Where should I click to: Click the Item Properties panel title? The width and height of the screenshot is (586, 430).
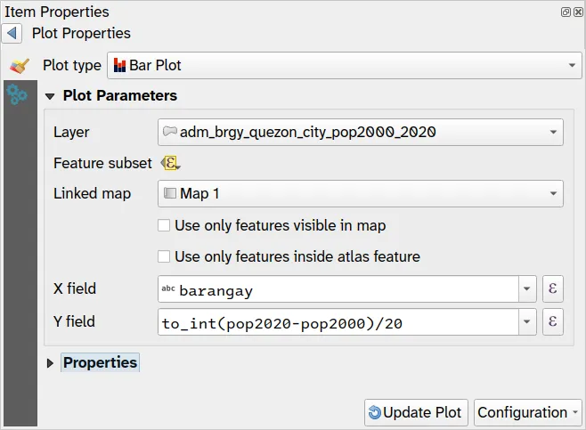point(57,12)
